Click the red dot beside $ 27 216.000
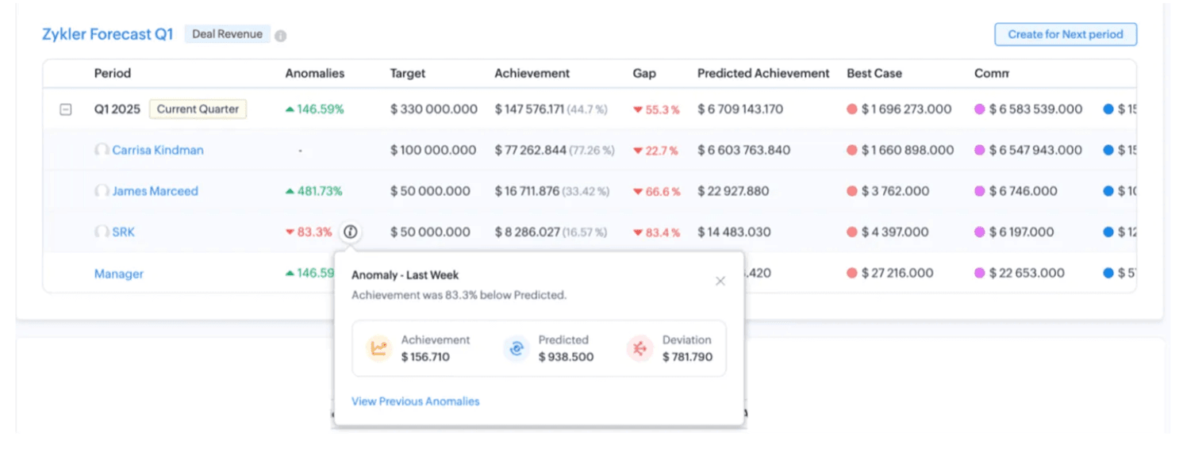This screenshot has width=1183, height=456. pyautogui.click(x=852, y=274)
